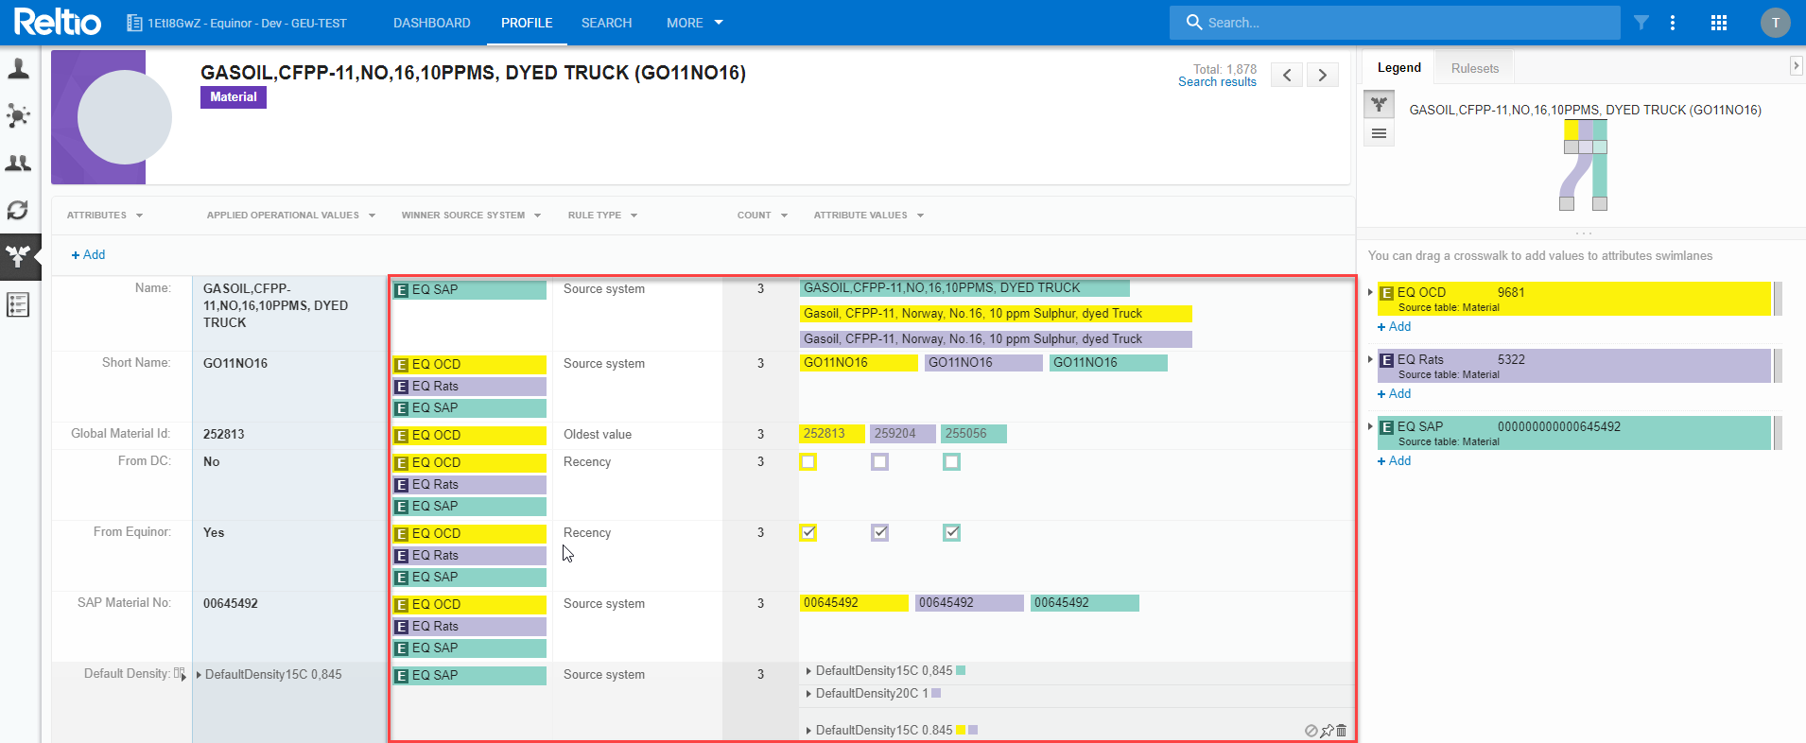This screenshot has height=743, width=1806.
Task: Check the yellow From DC checkbox
Action: coord(808,462)
